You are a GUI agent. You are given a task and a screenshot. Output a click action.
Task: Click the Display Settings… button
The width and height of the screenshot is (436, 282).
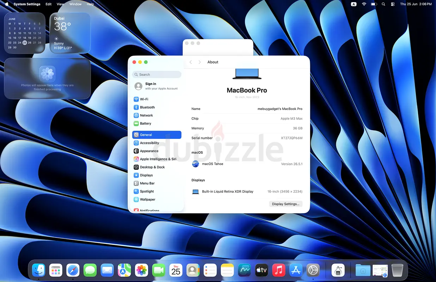285,204
